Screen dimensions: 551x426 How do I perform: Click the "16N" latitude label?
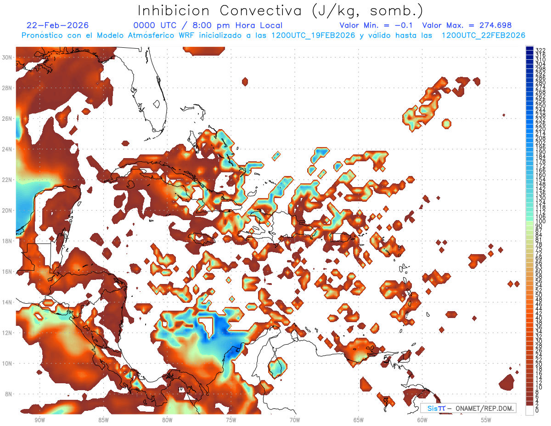[x=8, y=272]
